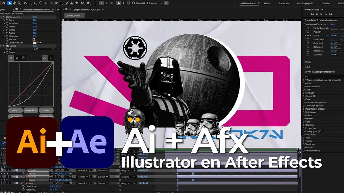Open the Canal RGB dropdown

coord(44,49)
